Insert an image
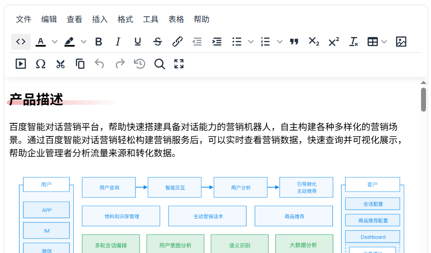This screenshot has width=431, height=253. (401, 42)
